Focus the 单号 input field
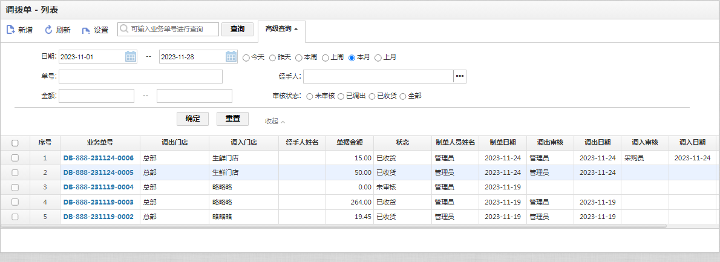The height and width of the screenshot is (262, 720). point(140,76)
